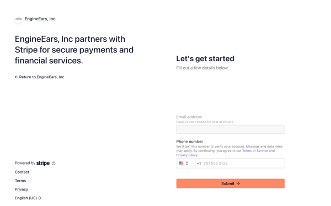This screenshot has height=206, width=331.
Task: Submit the form with the orange button
Action: [x=231, y=183]
